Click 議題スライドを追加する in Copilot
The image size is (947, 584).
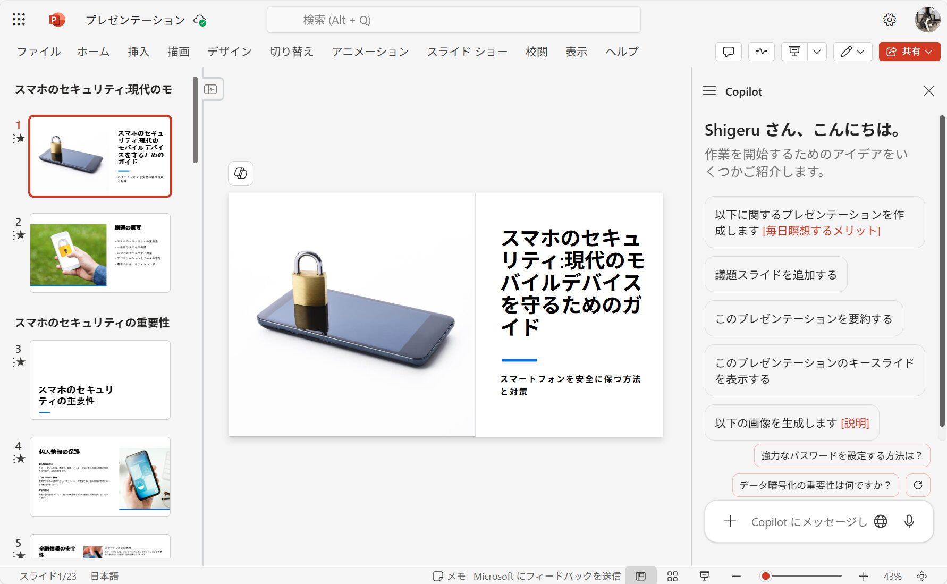(776, 274)
